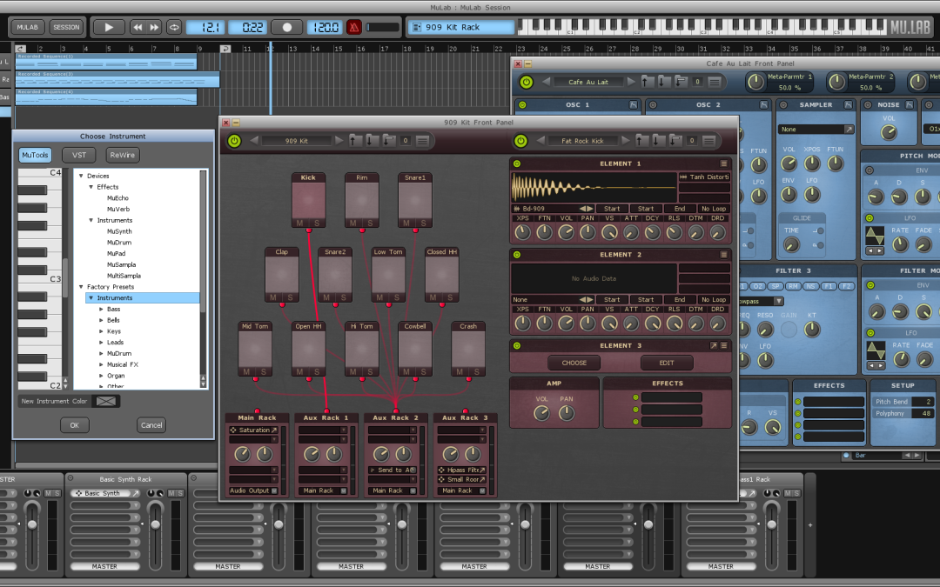The width and height of the screenshot is (940, 587).
Task: Select the 909 Kit Rack focus field
Action: [x=461, y=27]
